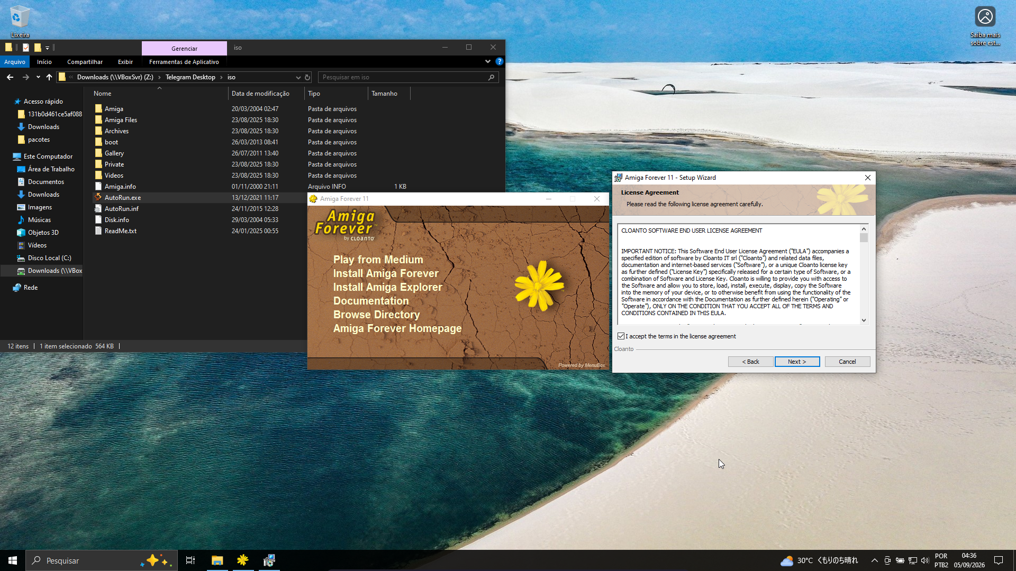Expand the address bar history dropdown
This screenshot has height=571, width=1016.
(298, 77)
